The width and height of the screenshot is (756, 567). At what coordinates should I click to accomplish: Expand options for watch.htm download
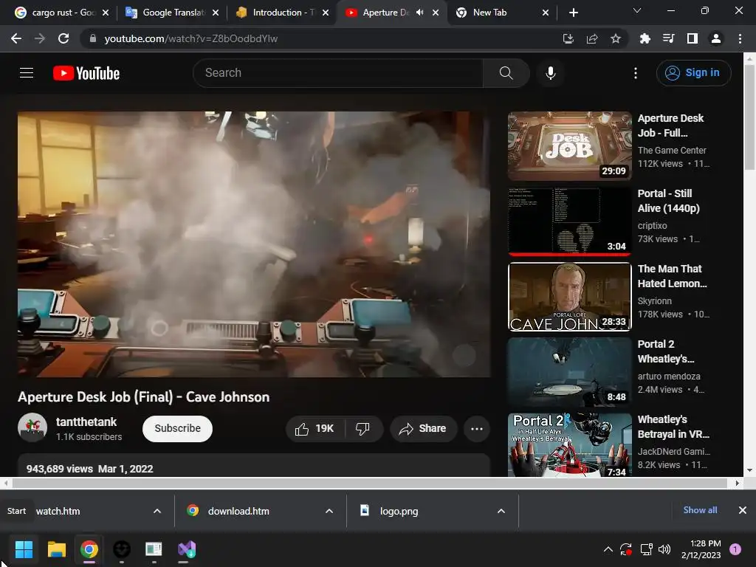click(157, 511)
